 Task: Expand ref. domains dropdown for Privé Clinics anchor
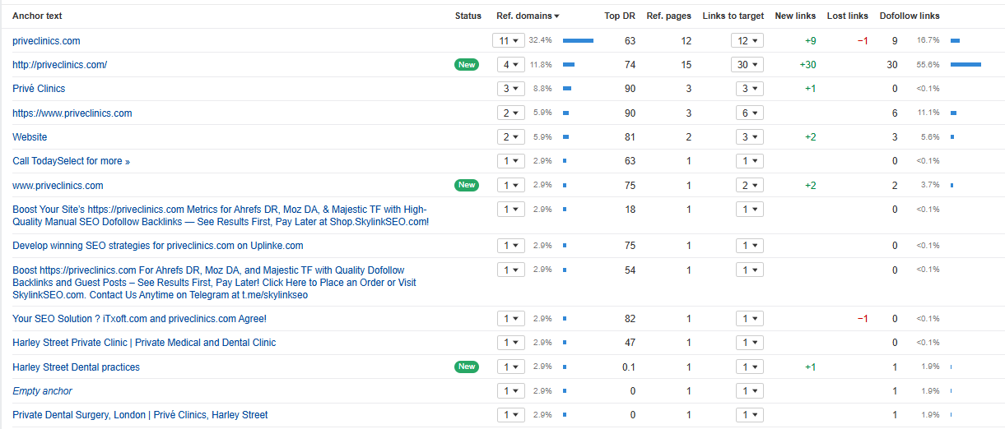(509, 89)
